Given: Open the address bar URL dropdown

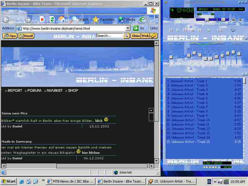Looking at the screenshot, I should (x=128, y=29).
